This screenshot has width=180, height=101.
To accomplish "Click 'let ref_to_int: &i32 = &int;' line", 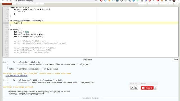I will (29, 34).
